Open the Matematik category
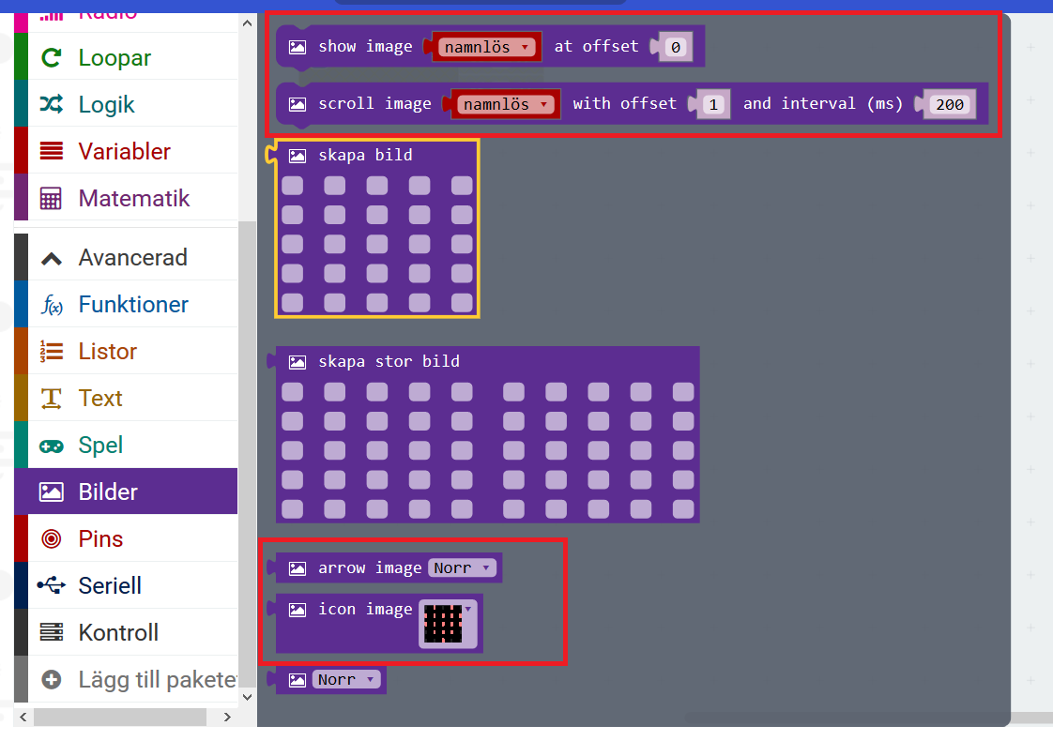The height and width of the screenshot is (741, 1053). tap(126, 198)
